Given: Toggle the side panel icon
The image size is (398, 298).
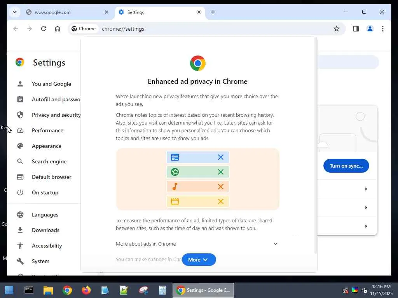Looking at the screenshot, I should coord(356,29).
